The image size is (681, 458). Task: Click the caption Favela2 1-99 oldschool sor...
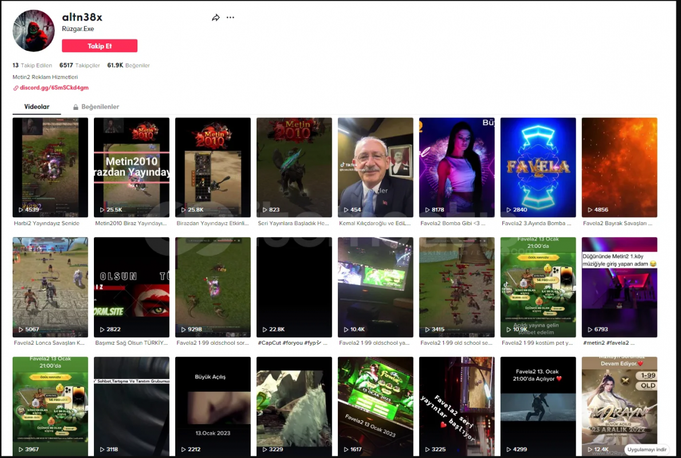pos(212,342)
